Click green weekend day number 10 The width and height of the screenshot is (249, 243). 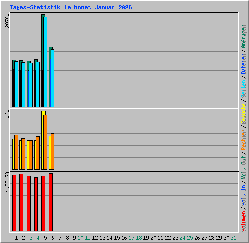80,238
